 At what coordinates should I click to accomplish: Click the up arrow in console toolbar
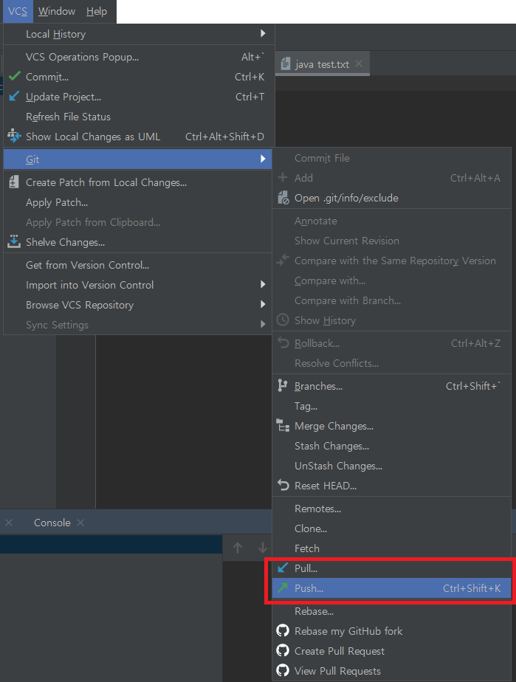coord(238,548)
